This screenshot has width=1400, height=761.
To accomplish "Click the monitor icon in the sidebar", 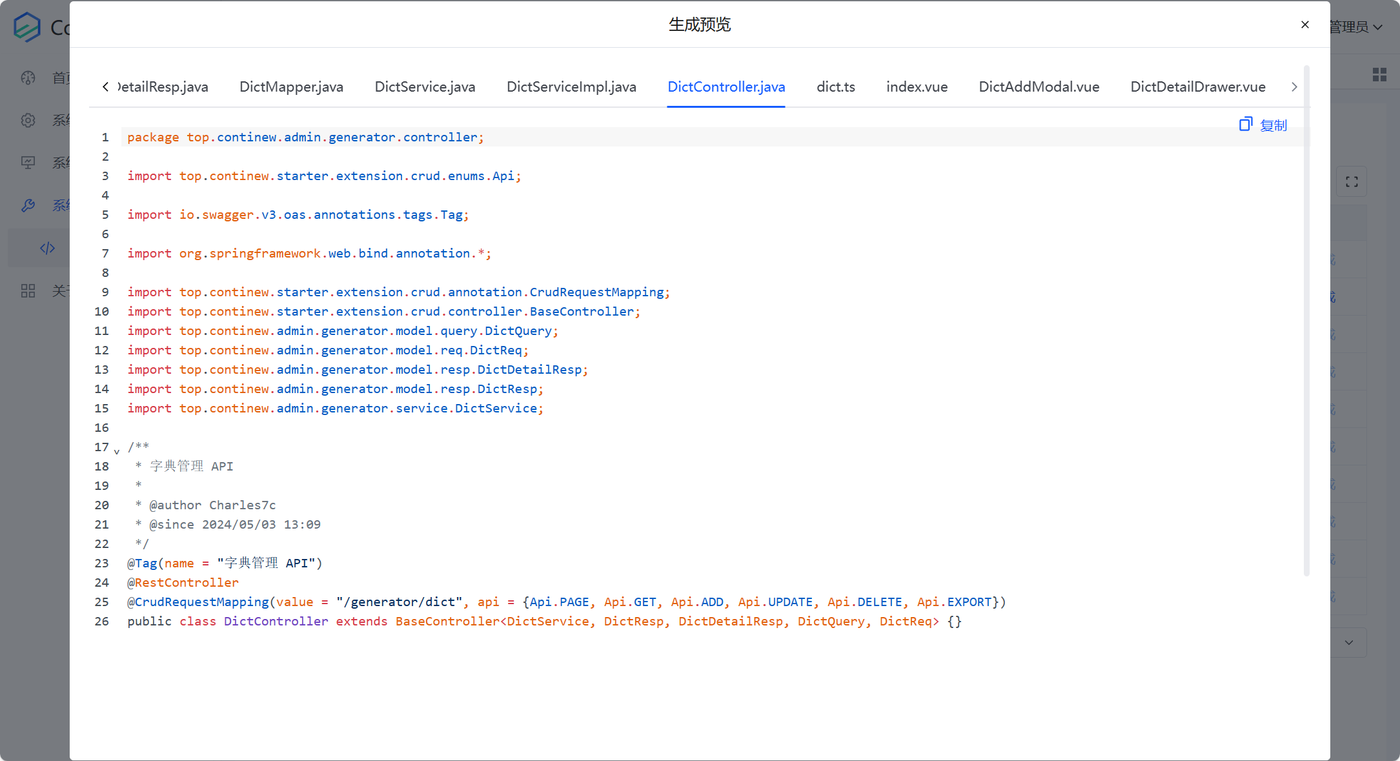I will click(x=28, y=163).
